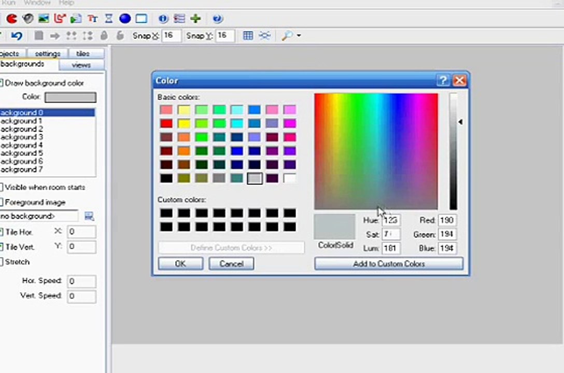The height and width of the screenshot is (373, 564).
Task: Click the Hor. Speed input field
Action: (x=82, y=281)
